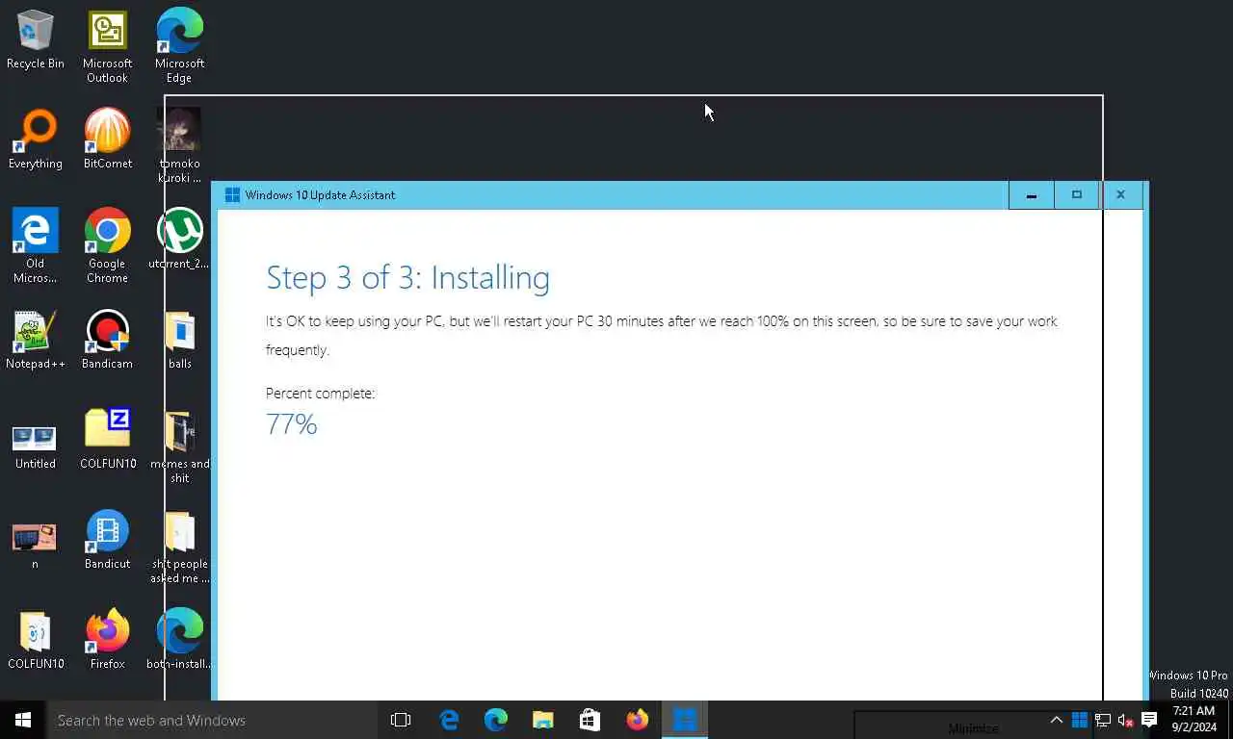Select the people asked me folder

click(179, 547)
